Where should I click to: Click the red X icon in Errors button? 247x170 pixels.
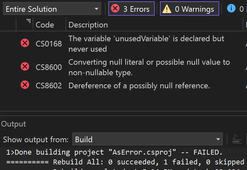(x=115, y=8)
